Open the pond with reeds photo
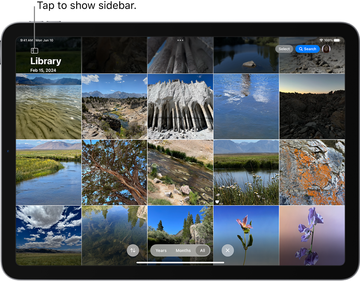The height and width of the screenshot is (281, 360). pos(246,172)
